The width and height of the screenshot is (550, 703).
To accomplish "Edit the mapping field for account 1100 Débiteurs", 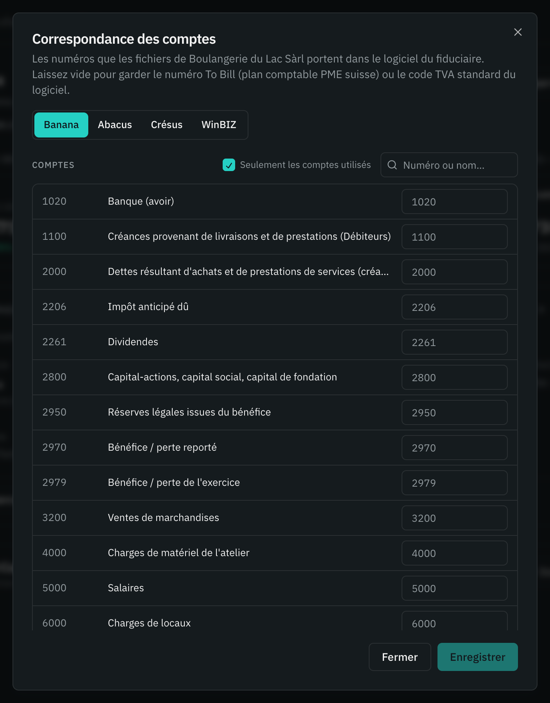I will (455, 237).
